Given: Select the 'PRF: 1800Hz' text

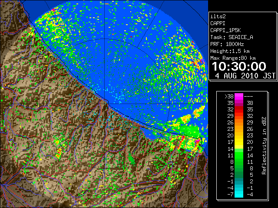Looking at the screenshot, I should [x=227, y=44].
